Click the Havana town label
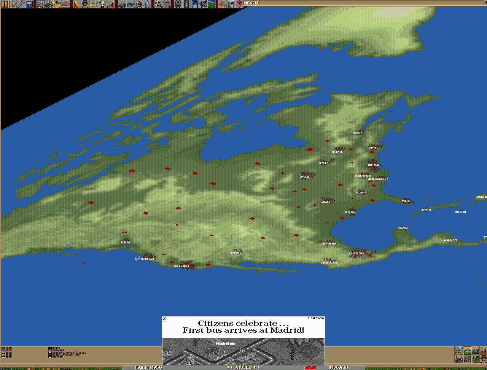Screen dimensions: 487x370 coord(426,210)
